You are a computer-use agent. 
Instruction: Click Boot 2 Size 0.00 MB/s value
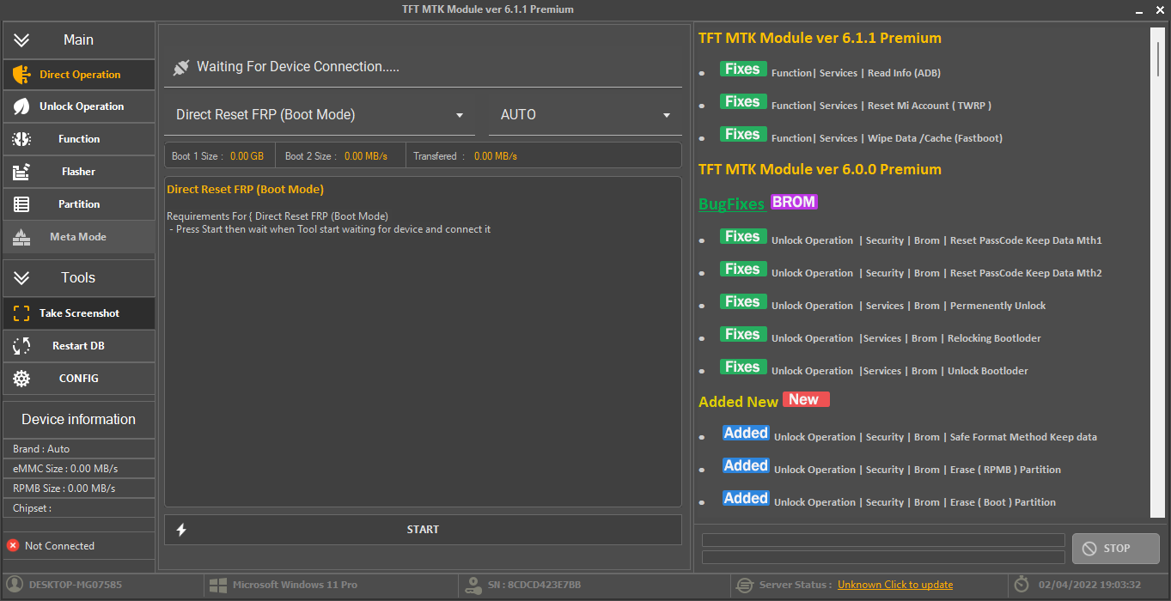[366, 156]
